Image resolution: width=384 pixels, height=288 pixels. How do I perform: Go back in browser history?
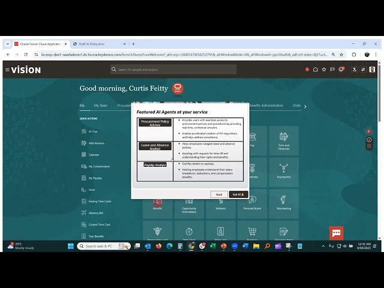pos(8,55)
